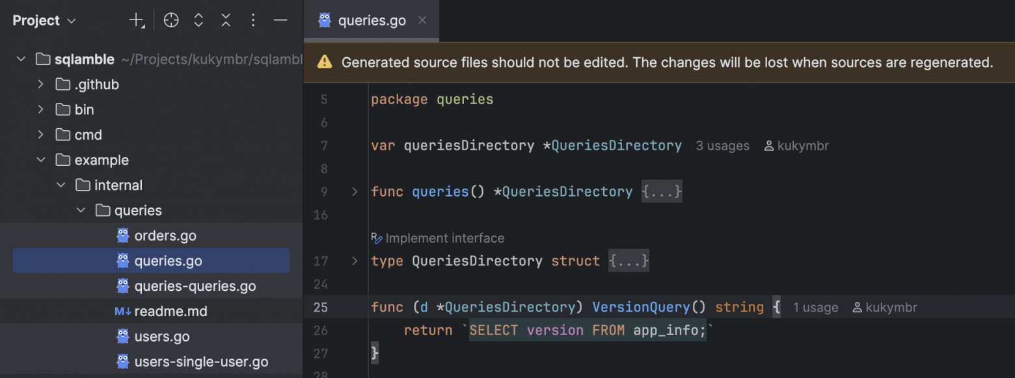1015x378 pixels.
Task: Click Select Opened File crosshair icon
Action: click(x=171, y=21)
